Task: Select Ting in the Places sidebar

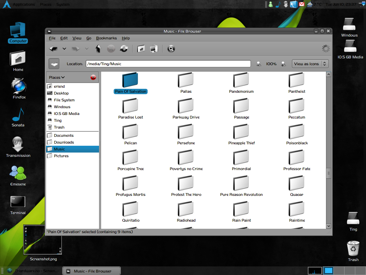Action: pos(73,120)
